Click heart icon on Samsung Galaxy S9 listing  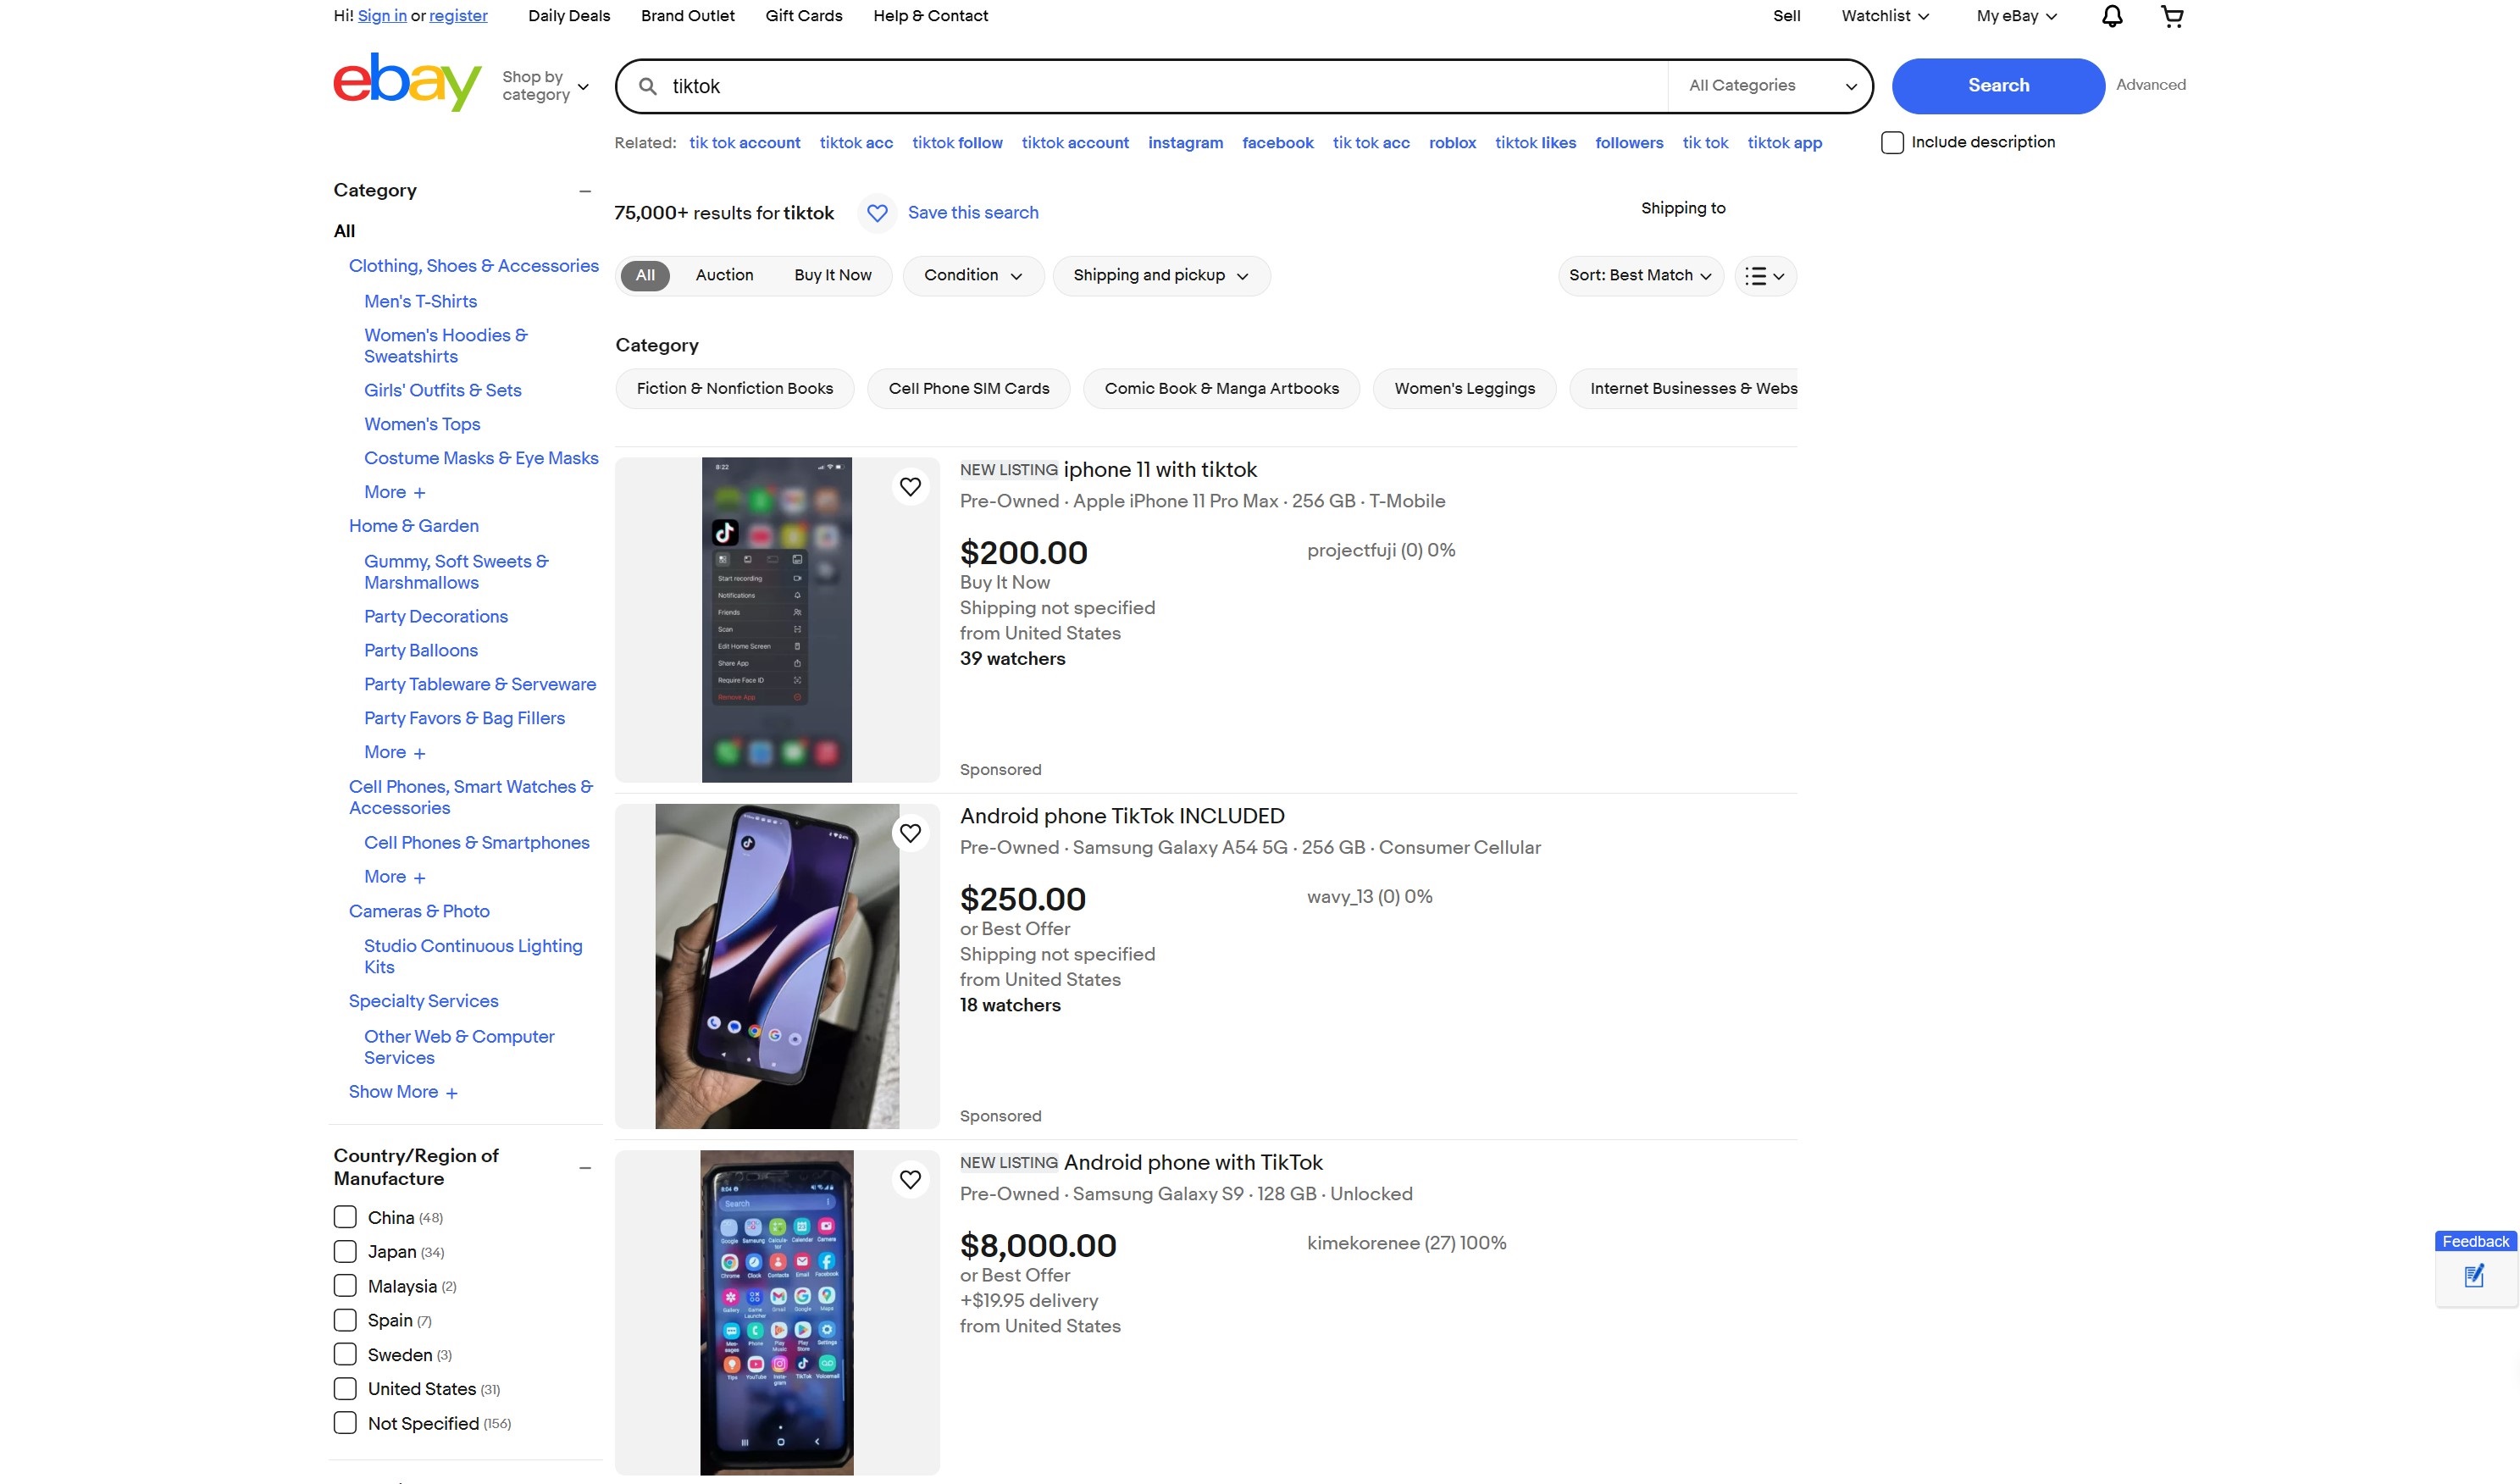tap(910, 1180)
